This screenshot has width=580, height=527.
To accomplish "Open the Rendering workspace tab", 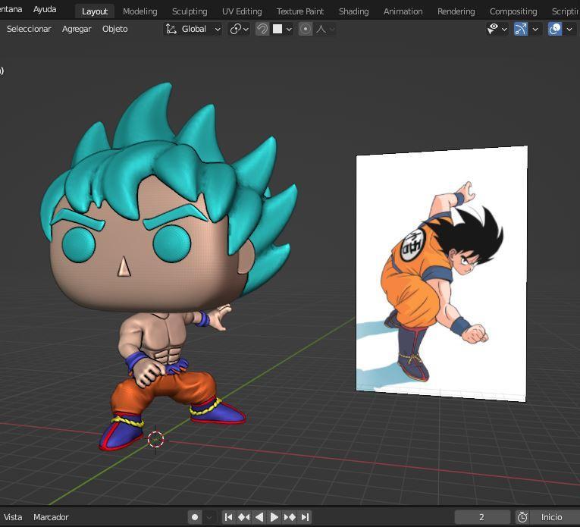I will click(x=456, y=11).
